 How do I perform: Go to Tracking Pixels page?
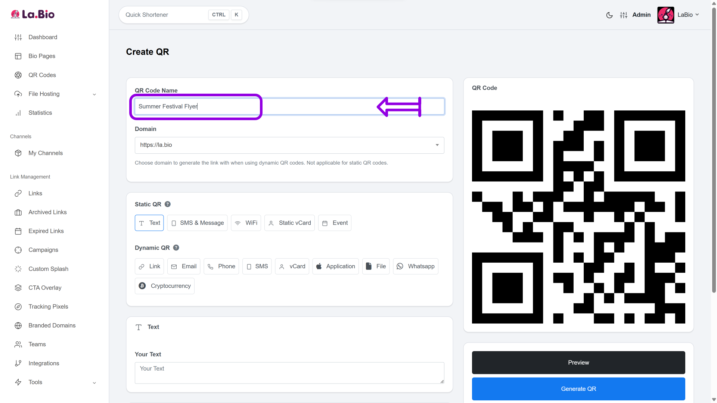pyautogui.click(x=48, y=307)
